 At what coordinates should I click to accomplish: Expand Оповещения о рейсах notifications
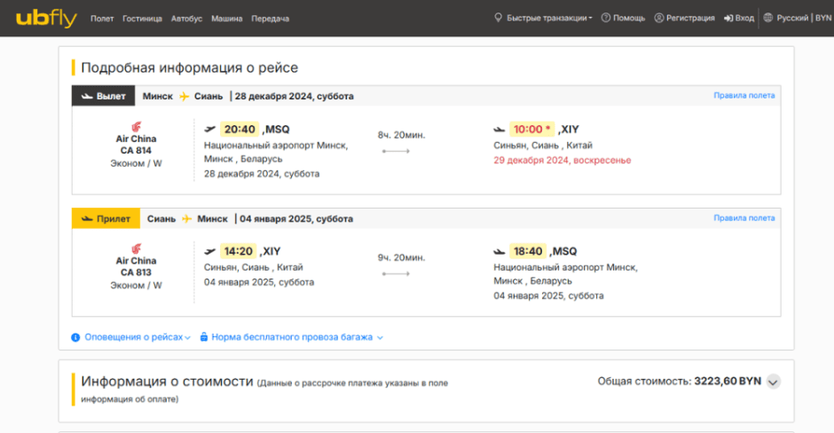coord(131,337)
